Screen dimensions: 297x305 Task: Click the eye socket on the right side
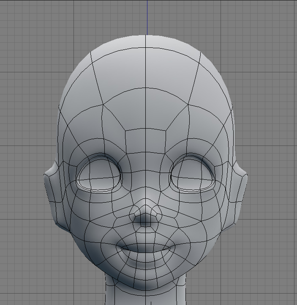click(193, 174)
